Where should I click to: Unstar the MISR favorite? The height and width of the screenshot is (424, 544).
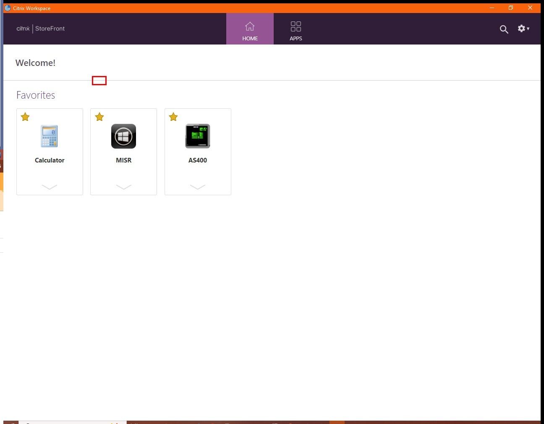pyautogui.click(x=99, y=117)
